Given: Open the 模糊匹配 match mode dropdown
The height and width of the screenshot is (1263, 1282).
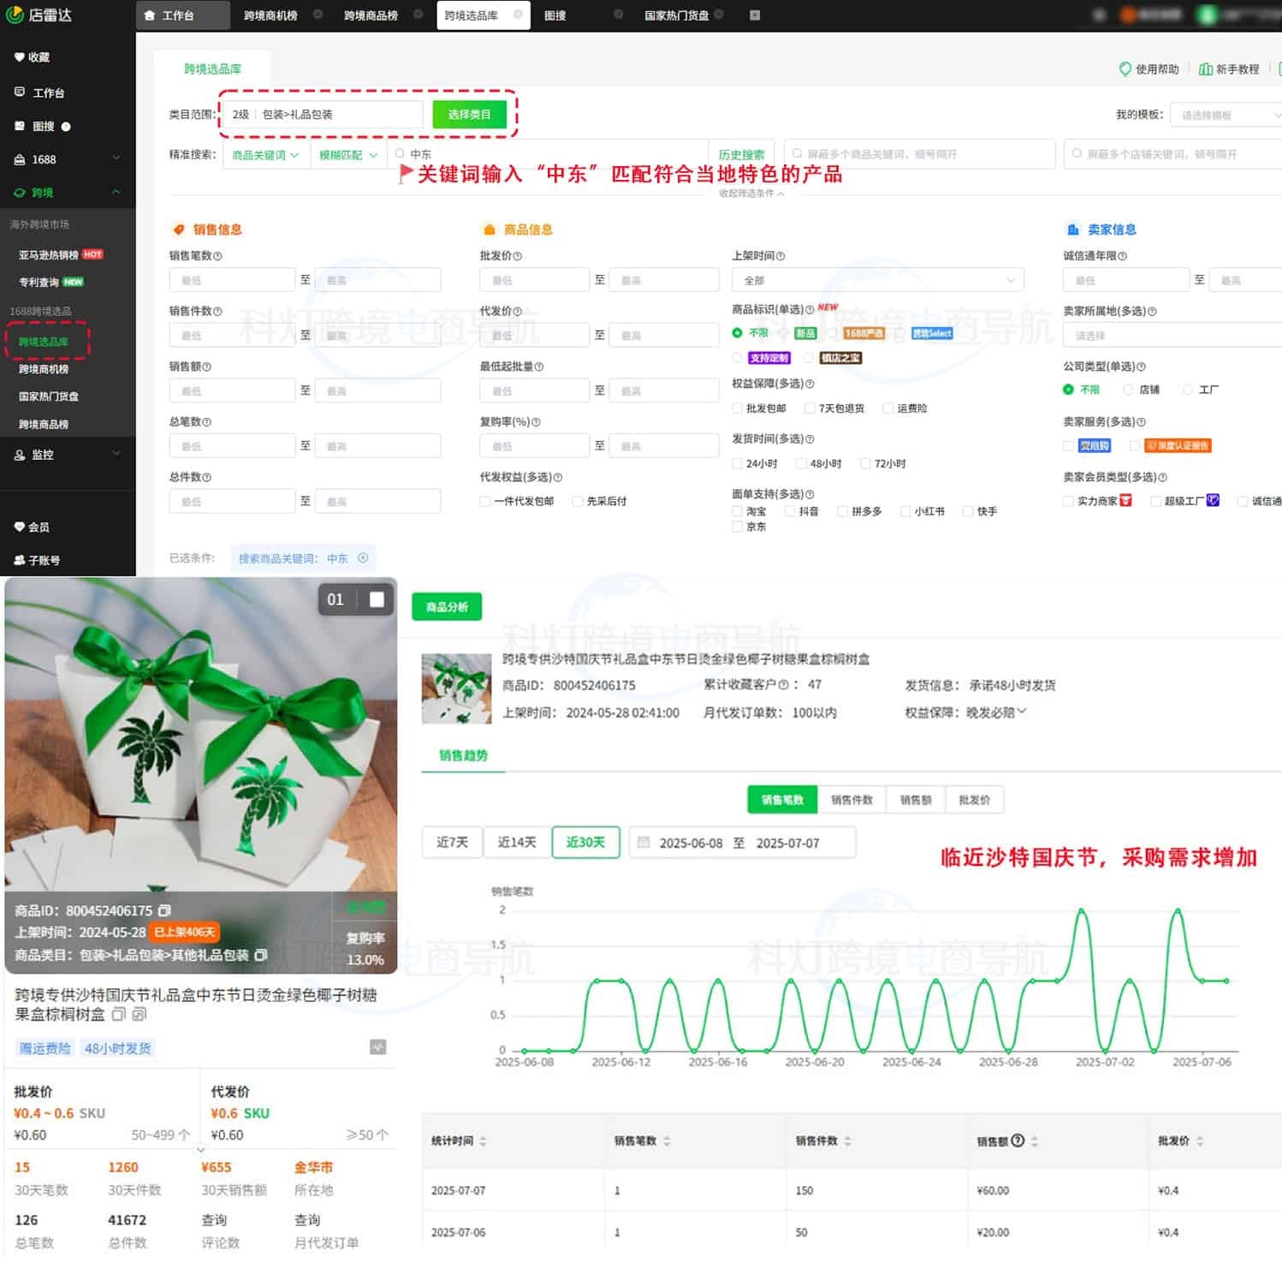Looking at the screenshot, I should (347, 155).
